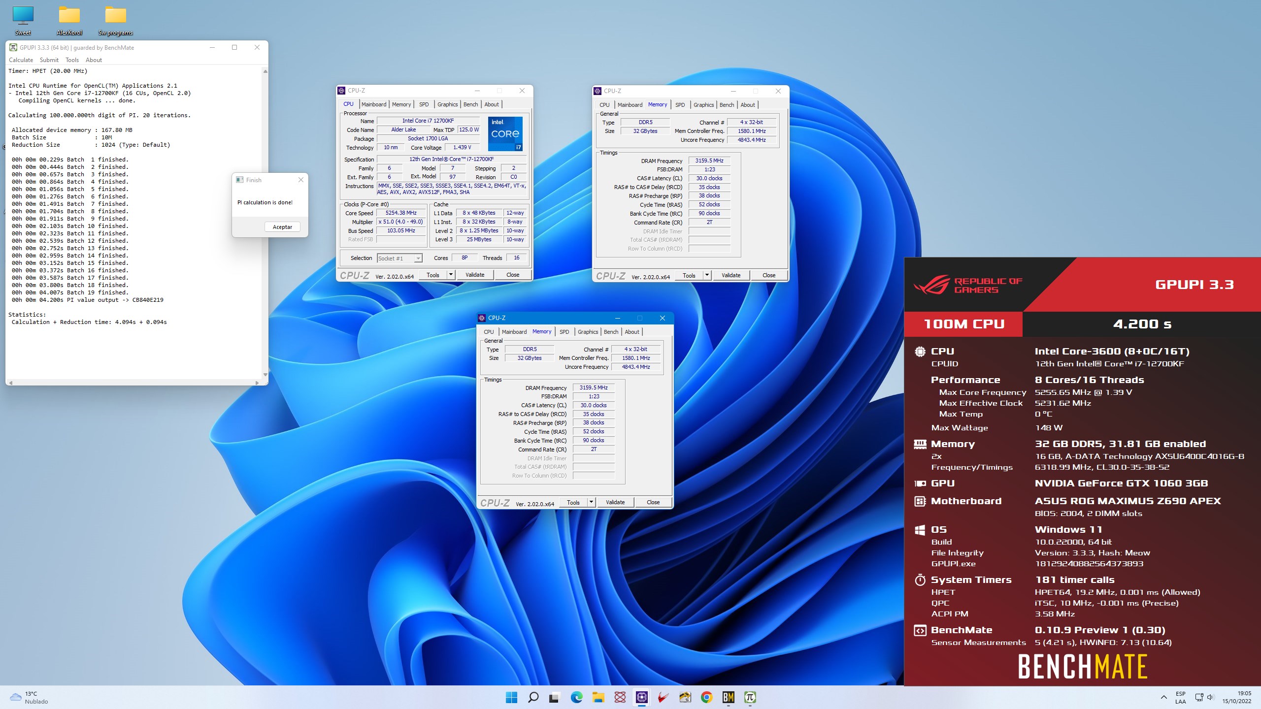Switch to CPU tab in top-right CPU-Z
The image size is (1261, 709).
coord(604,105)
